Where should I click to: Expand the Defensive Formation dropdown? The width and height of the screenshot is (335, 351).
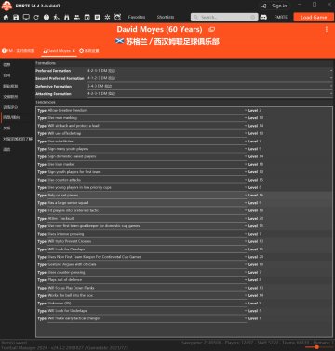(x=209, y=86)
